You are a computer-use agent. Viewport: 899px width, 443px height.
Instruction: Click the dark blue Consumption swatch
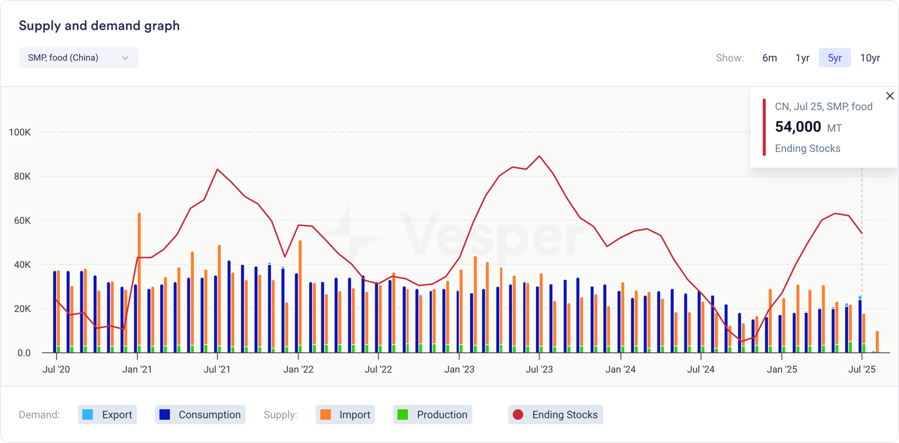(165, 414)
